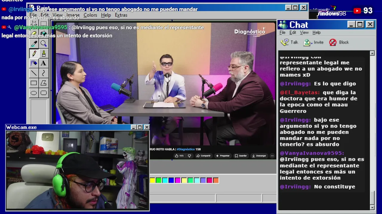Click the Chat scrollbar down arrow

click(x=372, y=207)
